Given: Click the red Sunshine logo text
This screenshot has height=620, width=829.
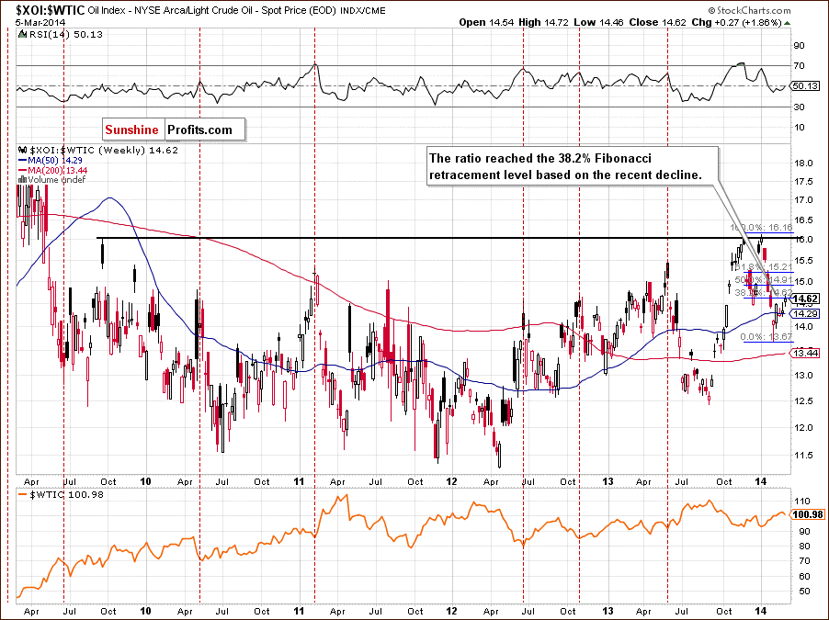Looking at the screenshot, I should coord(131,130).
